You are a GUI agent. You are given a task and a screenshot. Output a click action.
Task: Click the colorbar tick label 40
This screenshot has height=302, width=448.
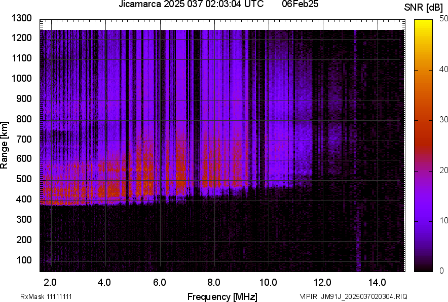click(x=444, y=69)
